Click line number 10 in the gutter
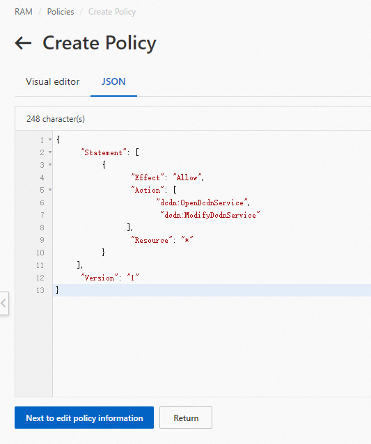This screenshot has width=371, height=444. [x=40, y=253]
